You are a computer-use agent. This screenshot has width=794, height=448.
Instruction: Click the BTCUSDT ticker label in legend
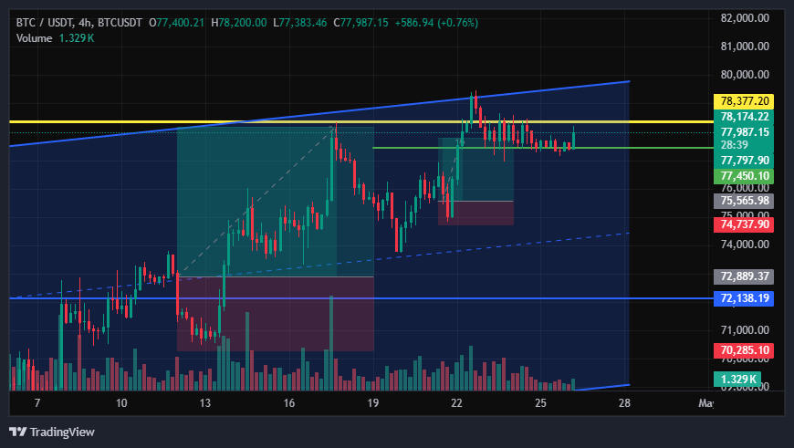coord(120,23)
